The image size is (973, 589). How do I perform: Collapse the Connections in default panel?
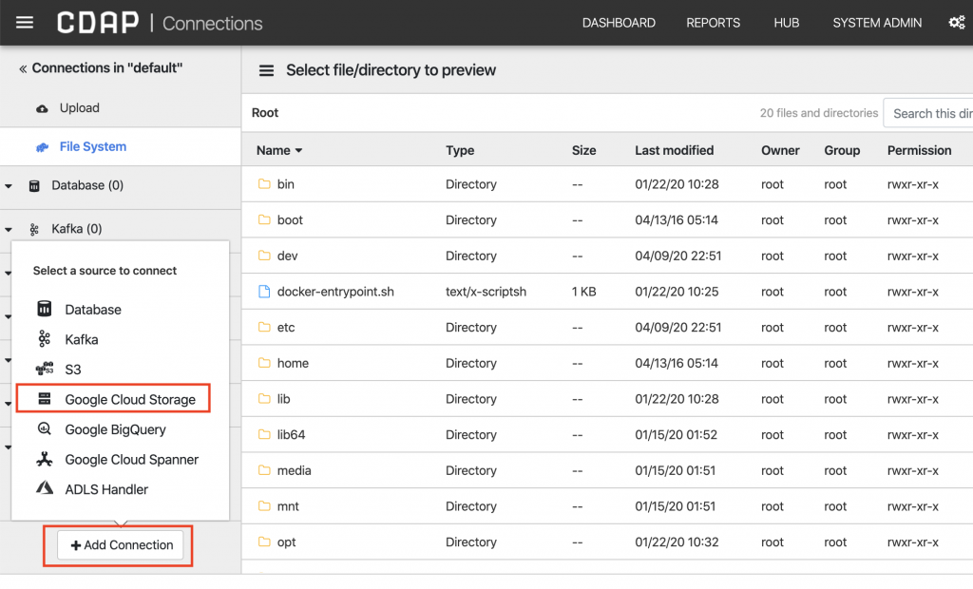[x=23, y=68]
